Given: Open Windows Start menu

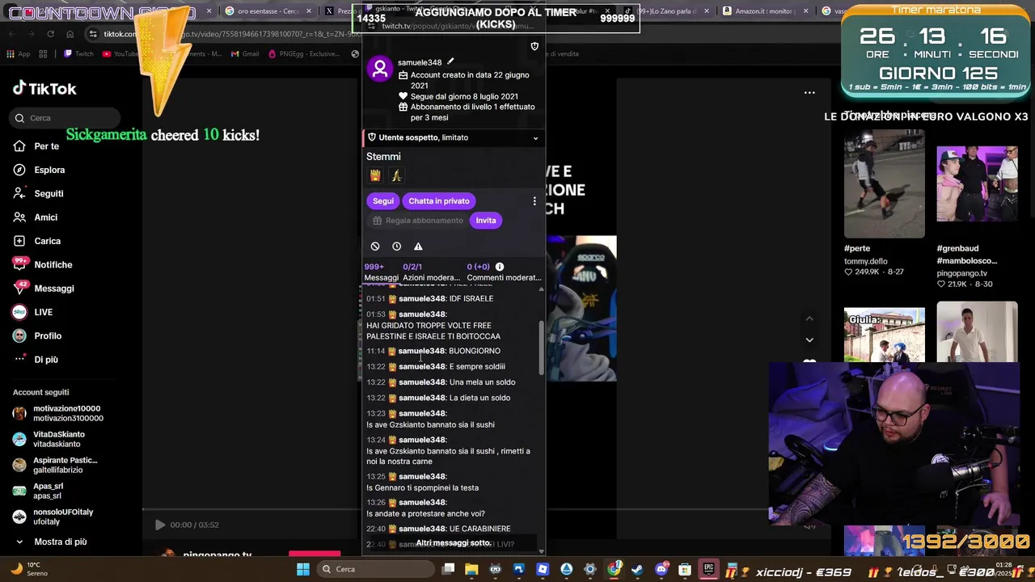Looking at the screenshot, I should (x=303, y=569).
